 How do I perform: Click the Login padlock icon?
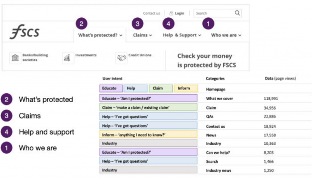point(171,13)
